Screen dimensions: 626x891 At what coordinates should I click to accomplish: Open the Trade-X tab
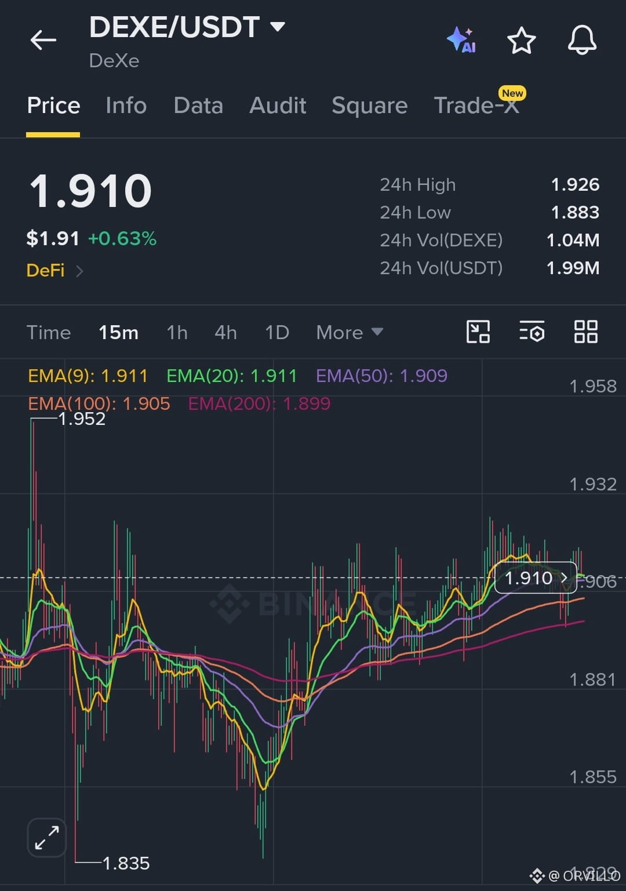pyautogui.click(x=476, y=106)
